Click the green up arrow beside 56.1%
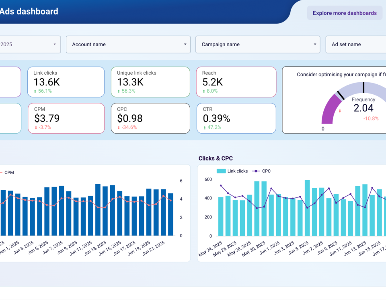Viewport: 386px width, 301px height. point(35,92)
